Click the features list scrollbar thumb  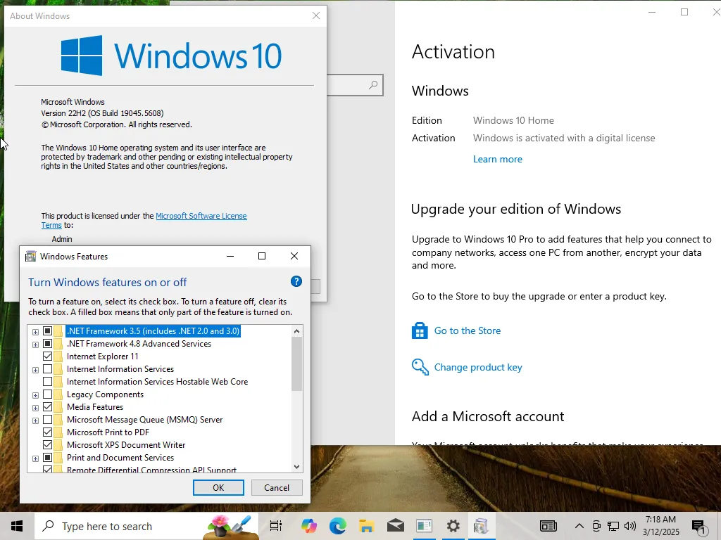296,364
